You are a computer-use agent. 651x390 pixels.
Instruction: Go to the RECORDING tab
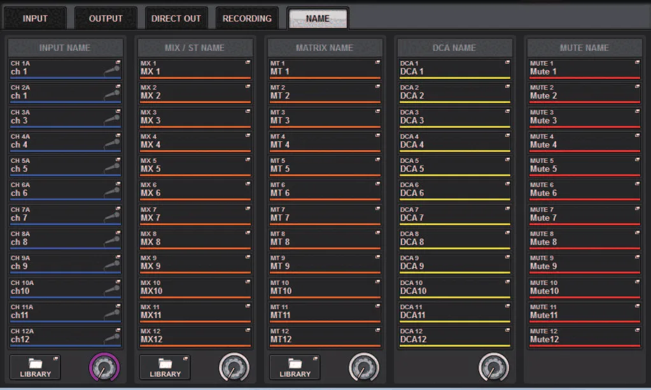(247, 18)
